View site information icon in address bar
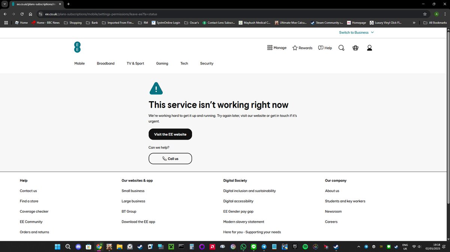The image size is (450, 252). tap(40, 14)
